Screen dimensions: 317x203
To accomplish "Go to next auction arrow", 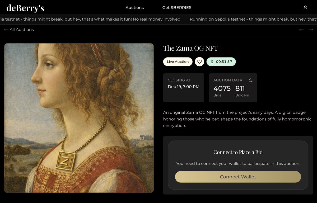I will click(311, 30).
